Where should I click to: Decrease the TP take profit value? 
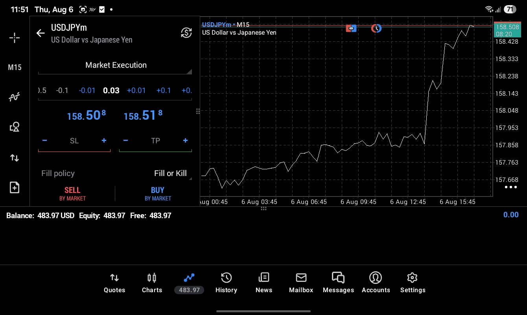[x=125, y=141]
